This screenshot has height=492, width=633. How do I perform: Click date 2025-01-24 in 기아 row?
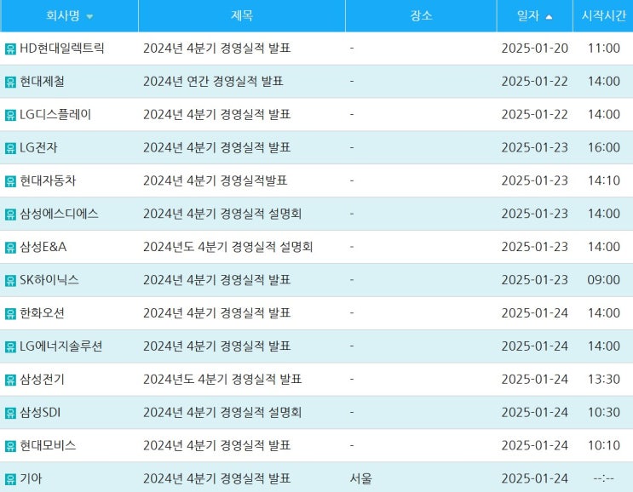point(534,478)
